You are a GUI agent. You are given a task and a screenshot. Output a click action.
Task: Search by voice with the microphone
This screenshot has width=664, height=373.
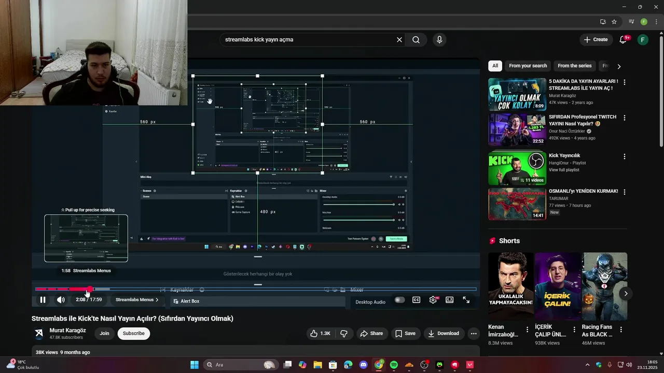coord(439,40)
